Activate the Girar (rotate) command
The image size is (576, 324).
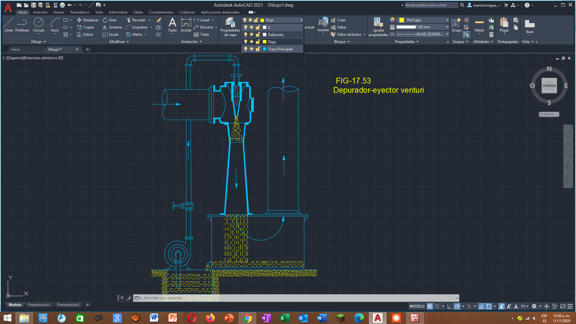[x=110, y=20]
